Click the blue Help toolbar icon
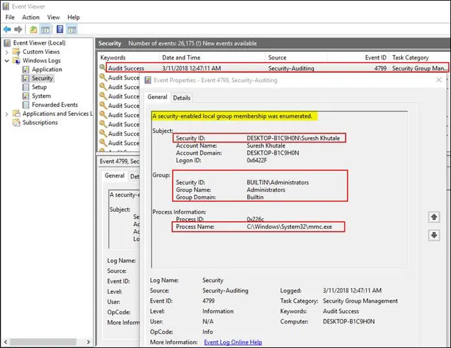Image resolution: width=451 pixels, height=348 pixels. pos(60,30)
